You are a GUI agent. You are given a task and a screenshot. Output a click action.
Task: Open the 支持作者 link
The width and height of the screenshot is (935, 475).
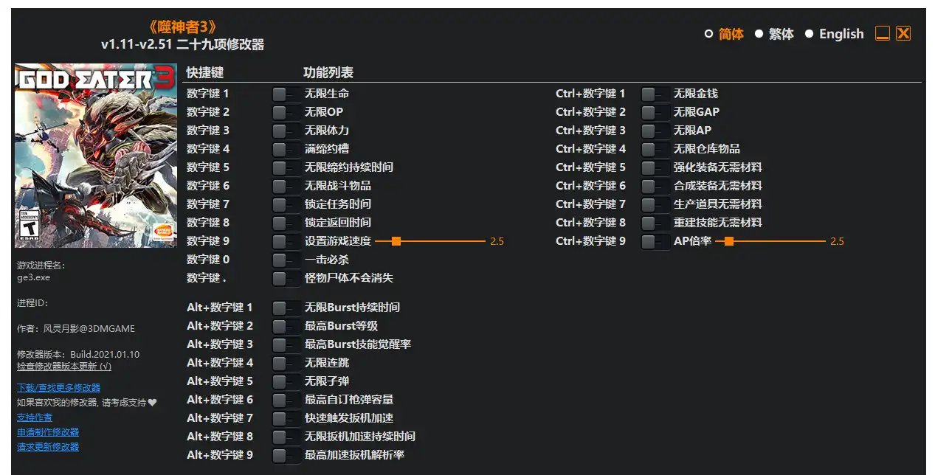[x=35, y=417]
